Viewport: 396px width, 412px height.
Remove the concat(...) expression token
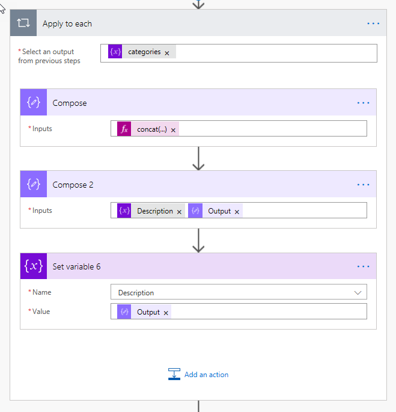pyautogui.click(x=173, y=130)
